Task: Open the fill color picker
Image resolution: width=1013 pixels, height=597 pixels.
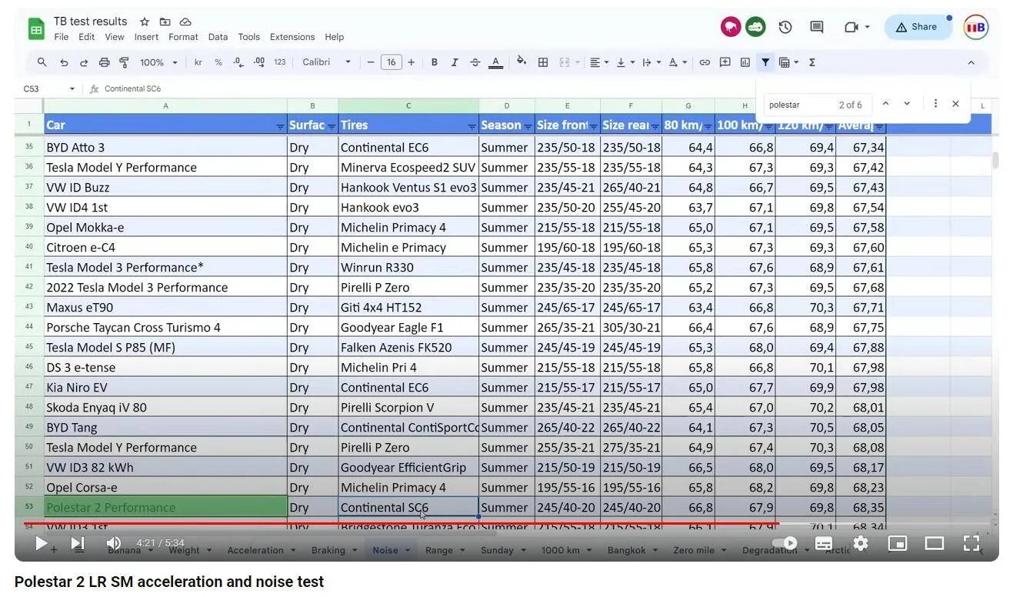Action: 521,62
